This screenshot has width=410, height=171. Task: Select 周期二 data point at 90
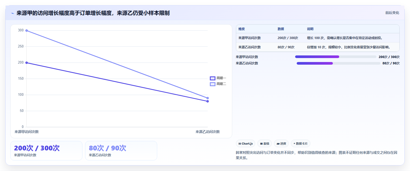click(x=208, y=98)
